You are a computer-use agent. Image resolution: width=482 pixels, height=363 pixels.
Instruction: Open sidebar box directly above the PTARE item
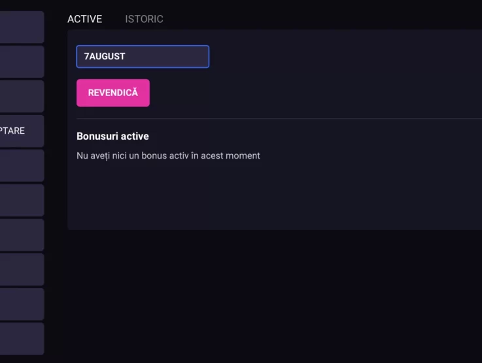tap(22, 97)
